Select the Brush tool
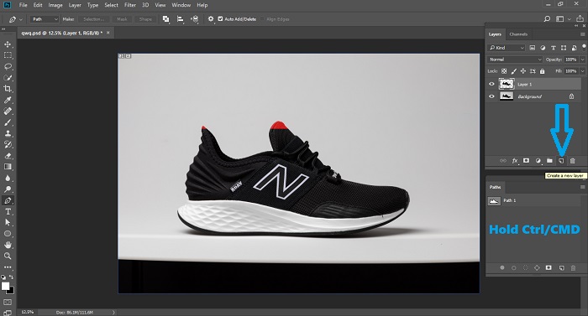The image size is (588, 316). [x=8, y=122]
